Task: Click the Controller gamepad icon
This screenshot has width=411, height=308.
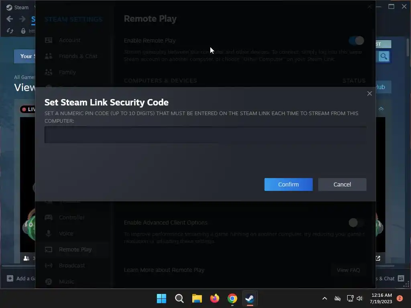Action: coord(49,217)
